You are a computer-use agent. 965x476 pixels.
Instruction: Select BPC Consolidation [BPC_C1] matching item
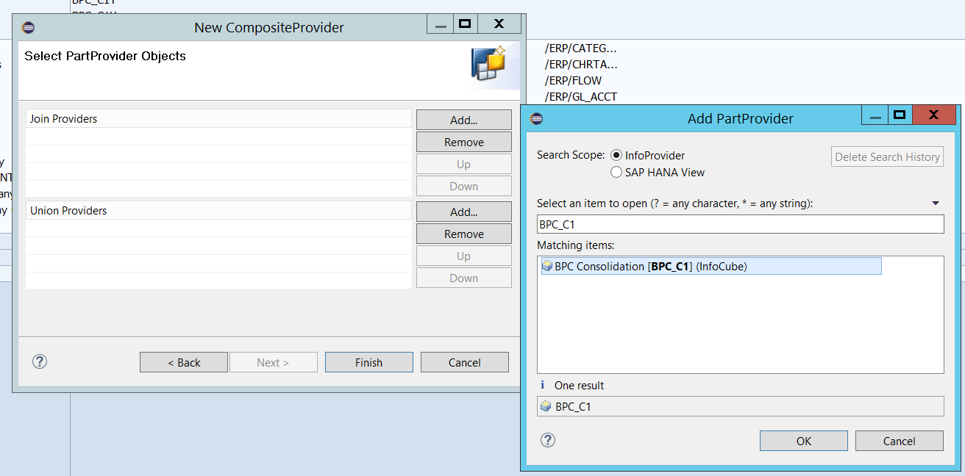[650, 267]
